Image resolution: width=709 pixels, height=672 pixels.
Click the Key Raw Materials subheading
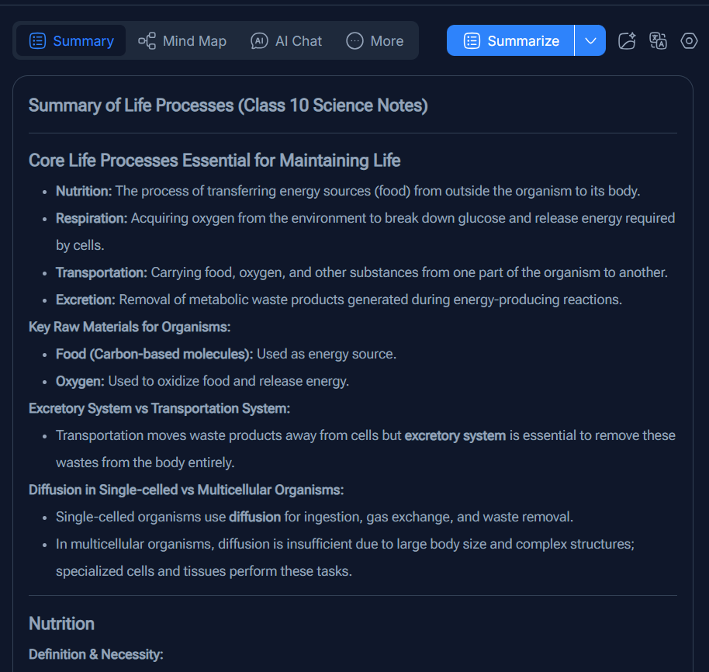pyautogui.click(x=130, y=327)
